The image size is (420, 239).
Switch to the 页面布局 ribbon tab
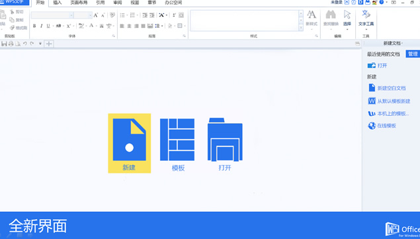coord(79,3)
